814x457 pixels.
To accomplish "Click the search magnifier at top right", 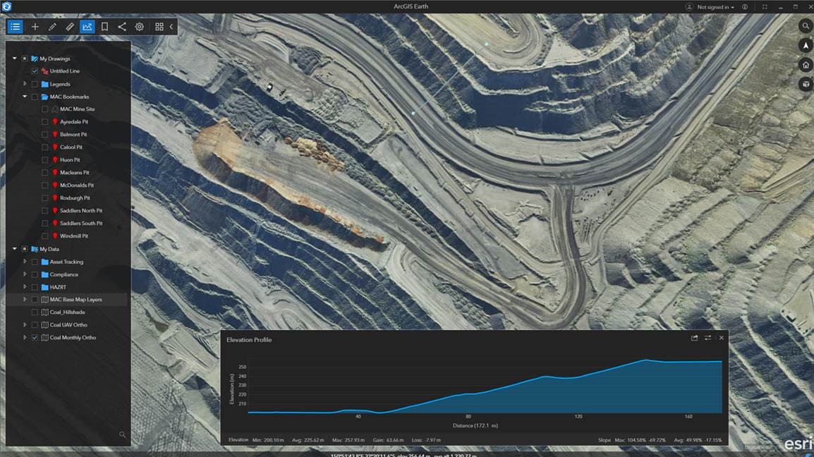I will (806, 25).
